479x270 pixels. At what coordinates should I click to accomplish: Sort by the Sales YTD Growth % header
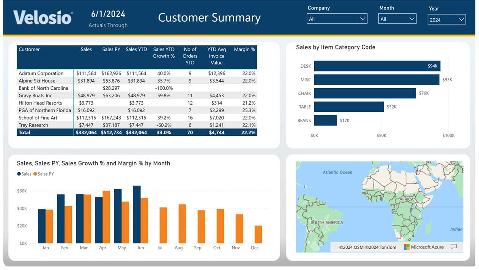coord(164,52)
